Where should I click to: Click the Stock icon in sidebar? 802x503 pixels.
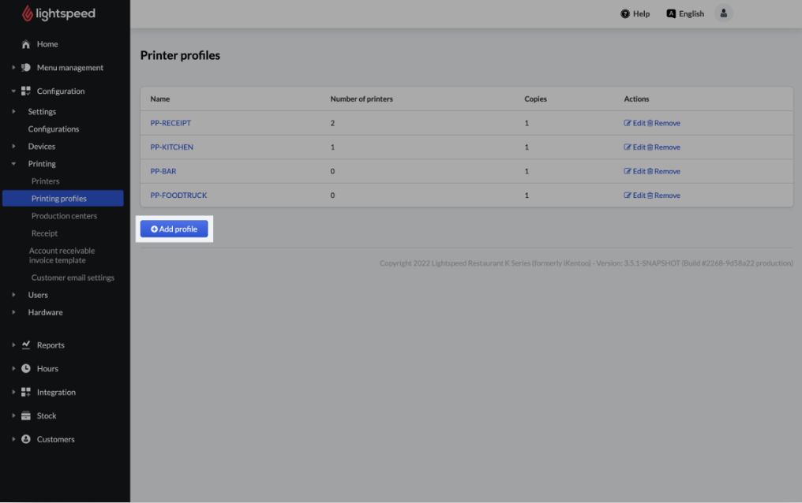26,416
